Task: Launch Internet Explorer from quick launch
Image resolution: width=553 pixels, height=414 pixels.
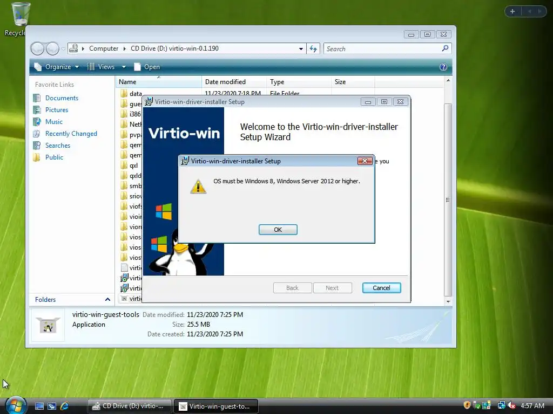Action: 65,406
